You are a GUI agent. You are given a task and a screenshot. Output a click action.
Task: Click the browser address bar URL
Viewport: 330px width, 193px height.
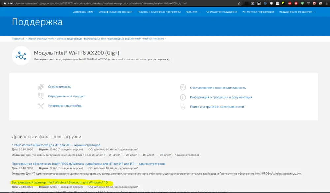pyautogui.click(x=97, y=3)
